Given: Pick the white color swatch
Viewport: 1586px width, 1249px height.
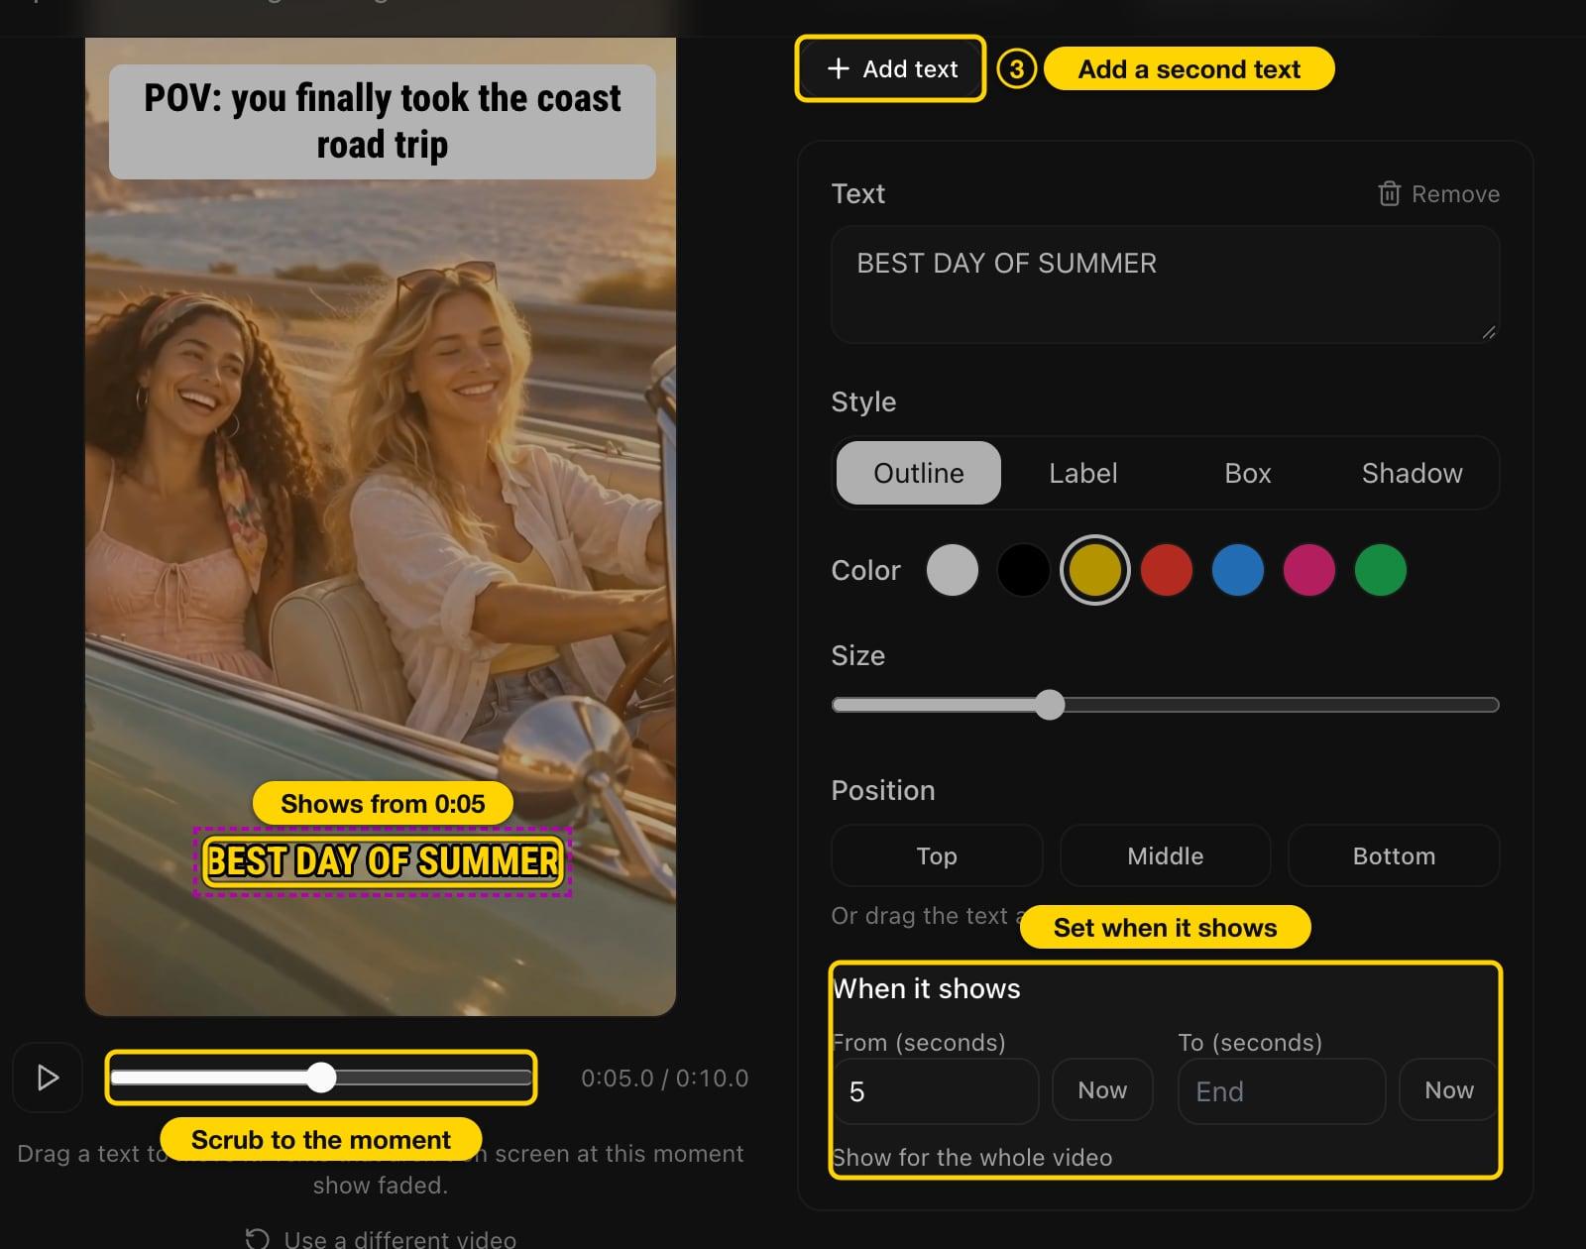Looking at the screenshot, I should [952, 570].
